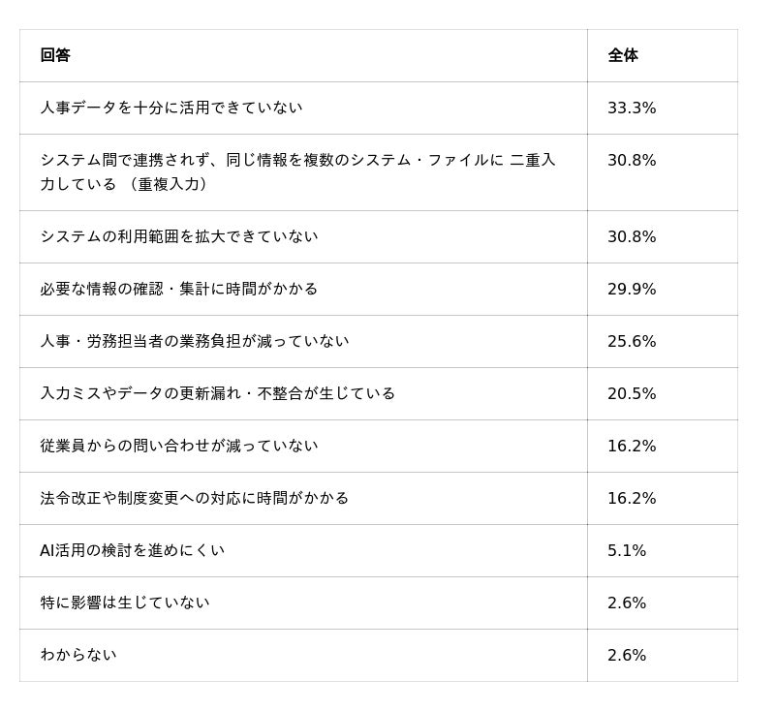This screenshot has width=775, height=711.
Task: Click the 全体 column header
Action: point(623,55)
